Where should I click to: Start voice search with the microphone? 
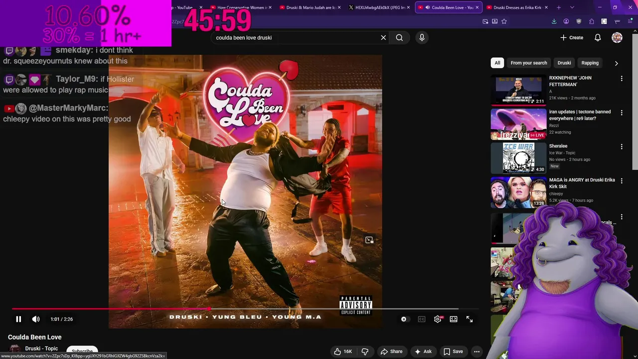pos(422,37)
